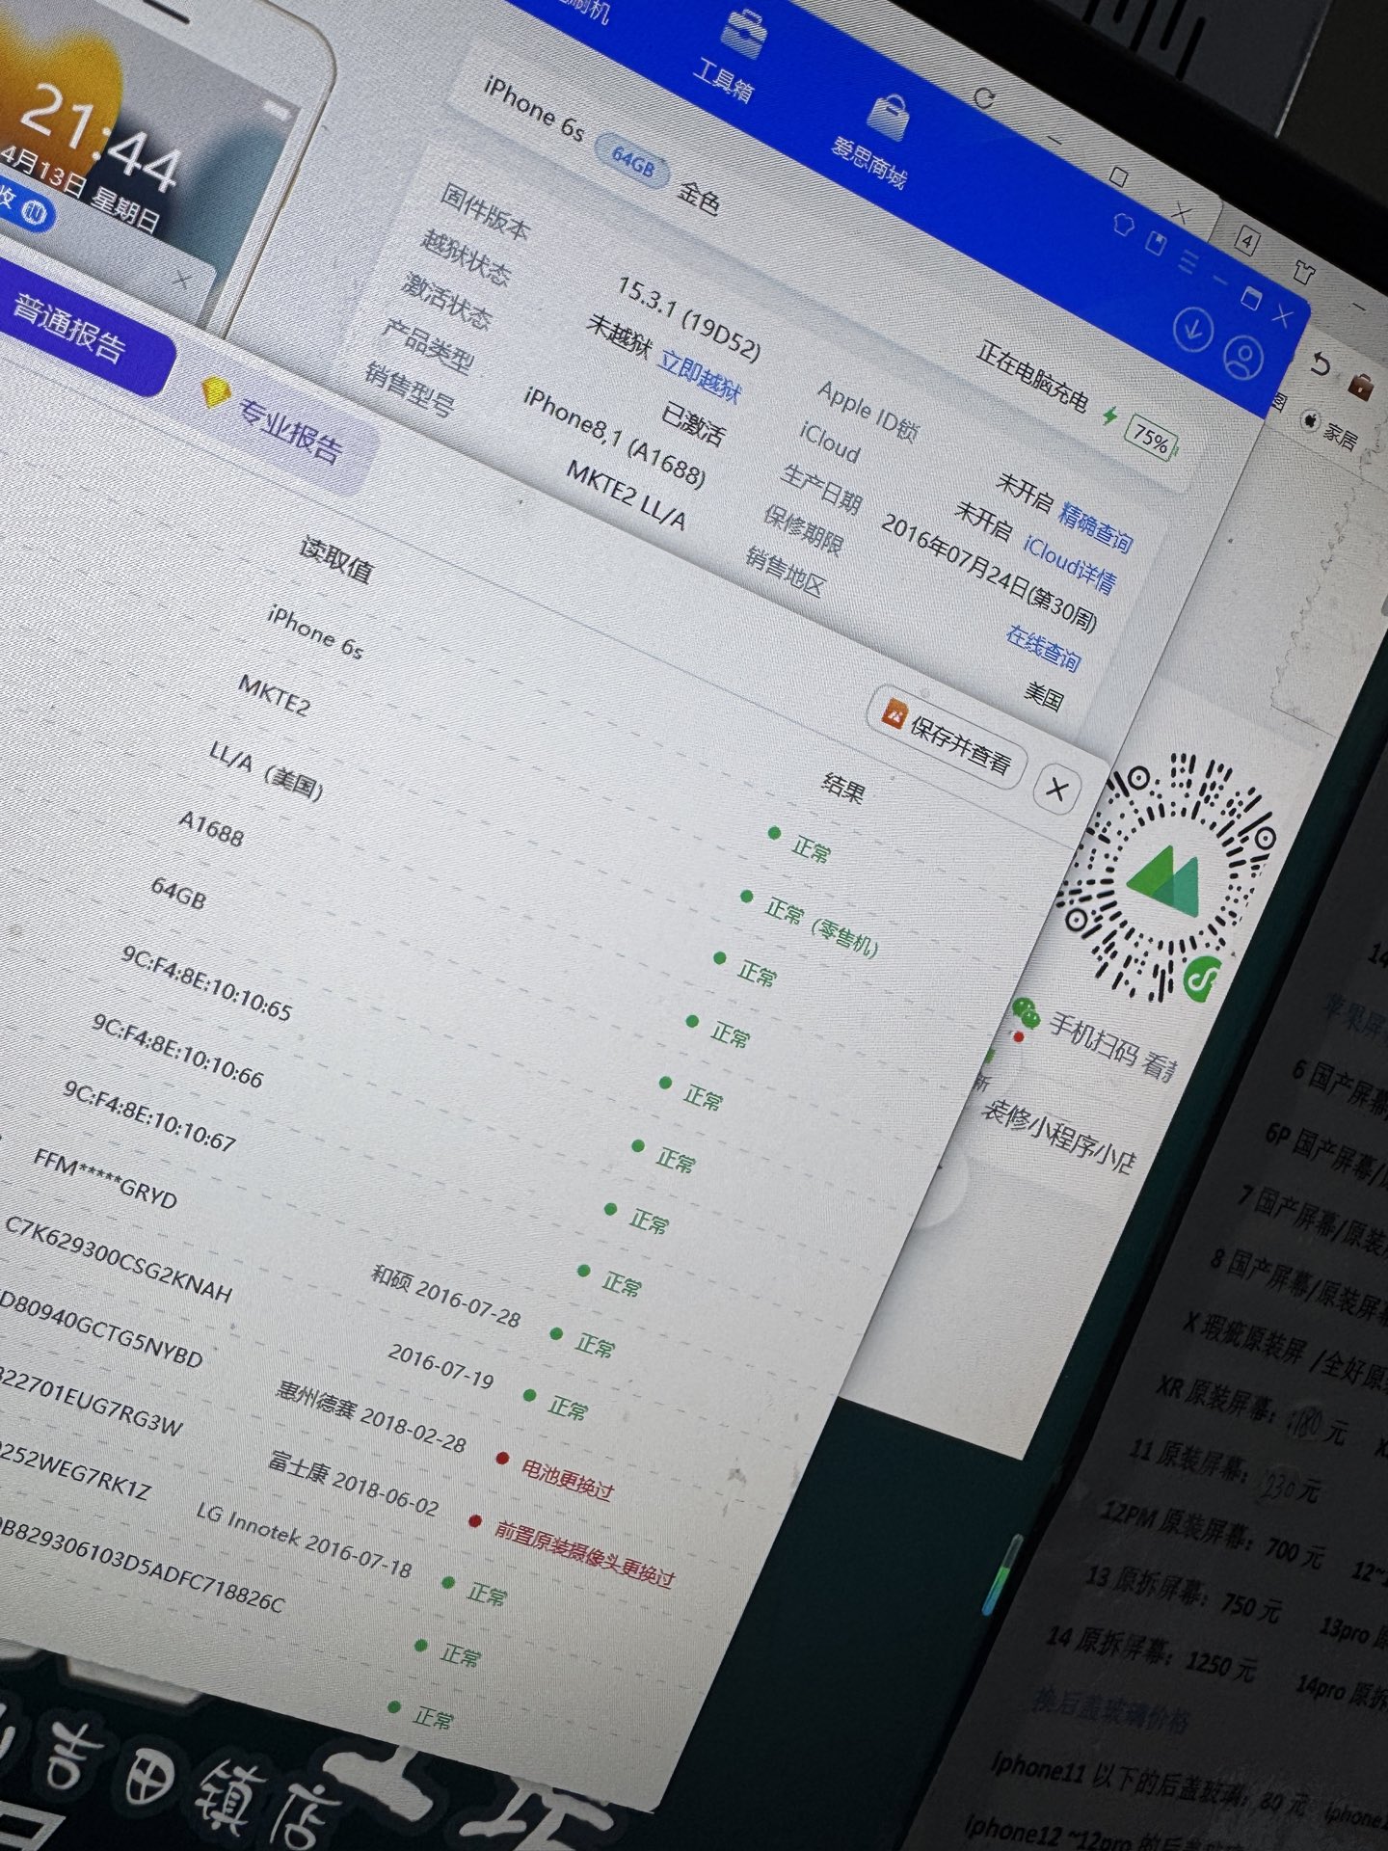This screenshot has height=1851, width=1388.
Task: Click the tab count 4 icon in the browser
Action: tap(1246, 241)
